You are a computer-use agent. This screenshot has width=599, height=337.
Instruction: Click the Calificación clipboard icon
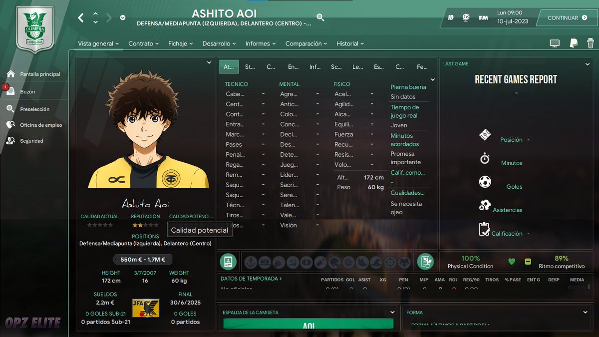[x=484, y=229]
